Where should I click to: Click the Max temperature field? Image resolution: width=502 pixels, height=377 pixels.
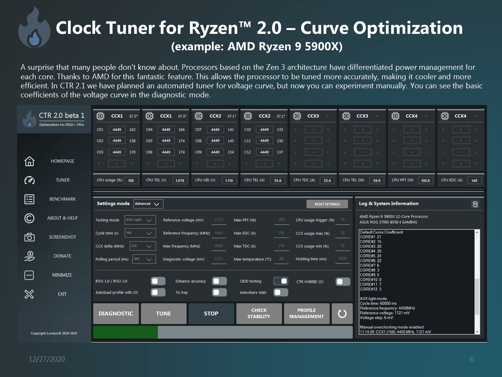coord(281,259)
